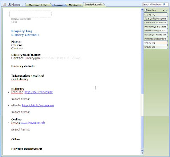
Task: Click the 'Enquiry Log' blue heading
Action: tap(22, 31)
